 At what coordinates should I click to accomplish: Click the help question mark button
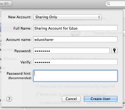(x=9, y=99)
